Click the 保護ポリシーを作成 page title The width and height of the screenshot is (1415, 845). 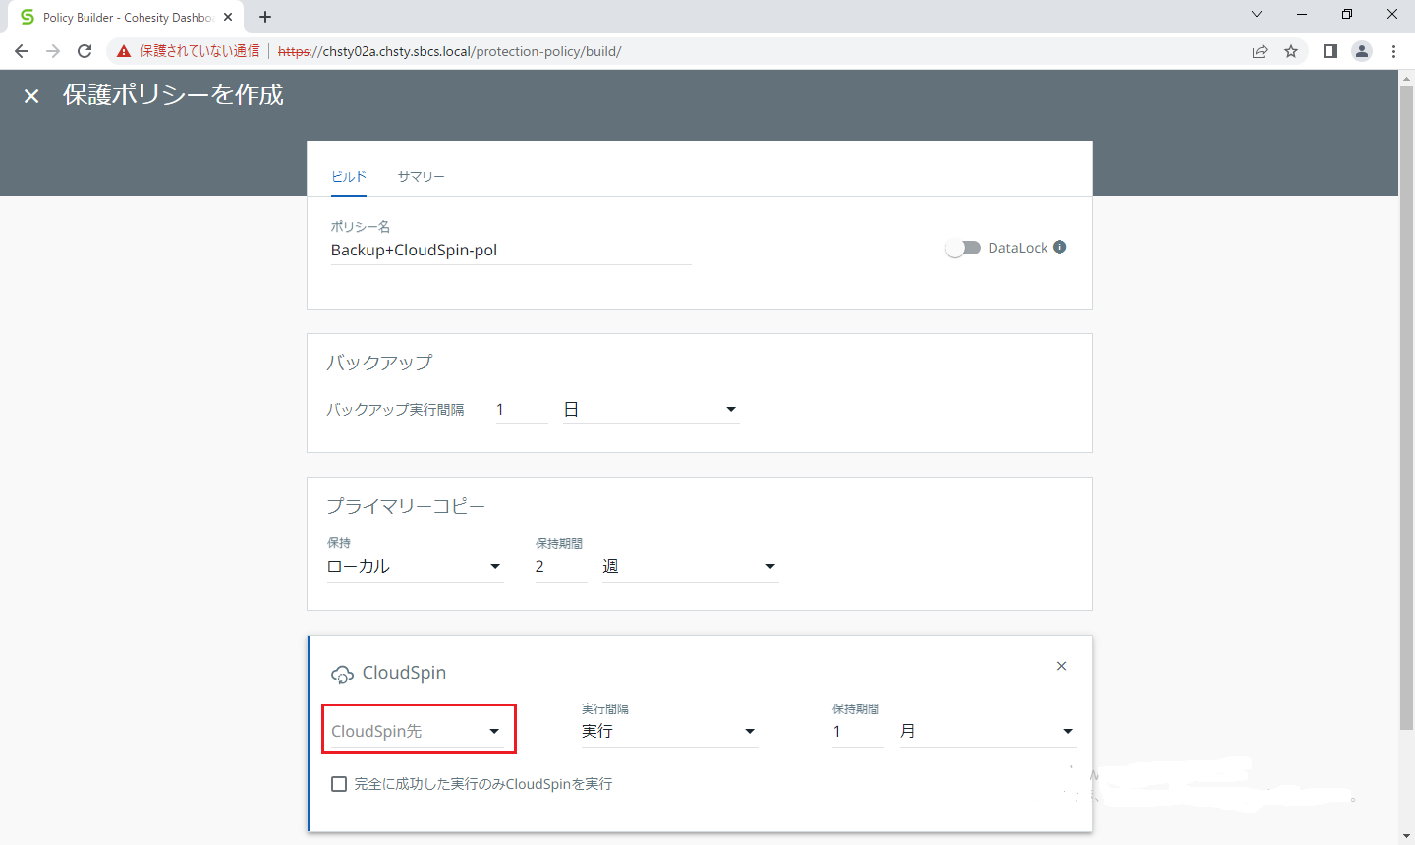point(173,95)
